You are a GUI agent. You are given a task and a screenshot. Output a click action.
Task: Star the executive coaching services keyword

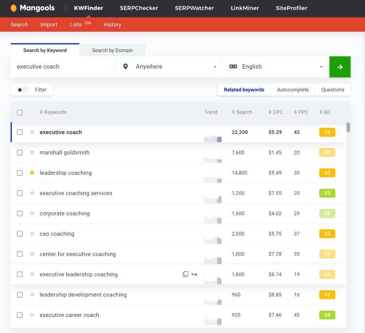coord(32,193)
